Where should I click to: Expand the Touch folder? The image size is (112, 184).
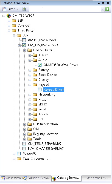pos(30,114)
